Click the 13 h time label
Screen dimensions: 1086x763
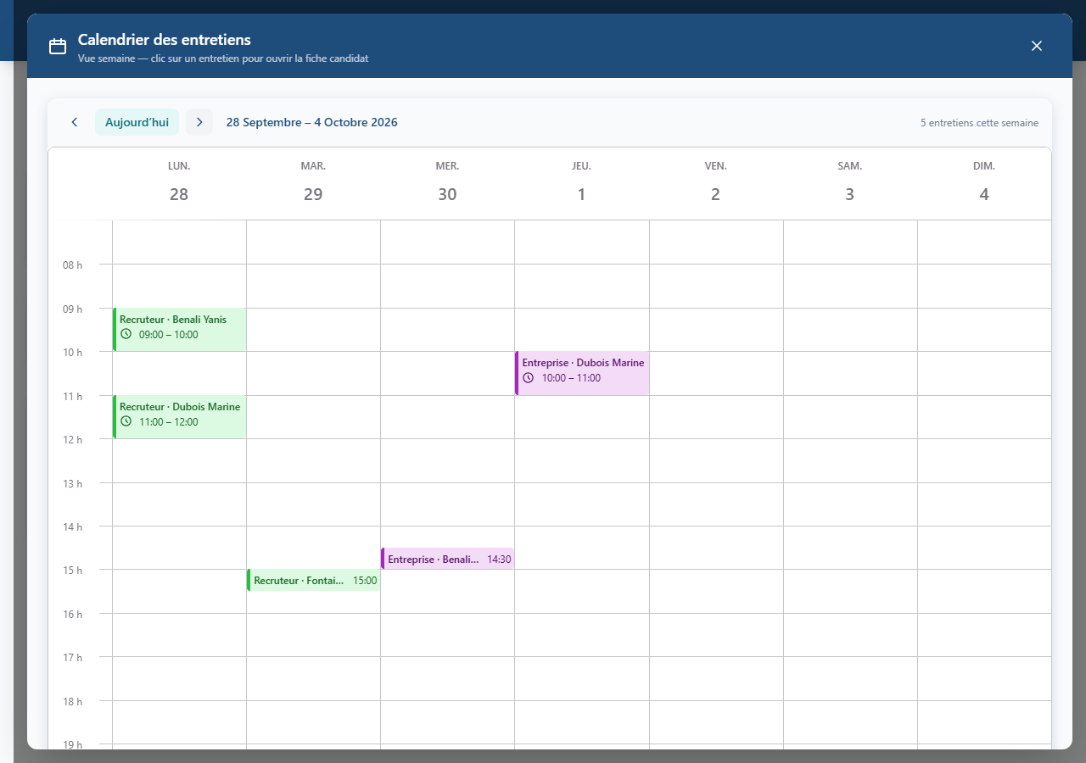(72, 483)
